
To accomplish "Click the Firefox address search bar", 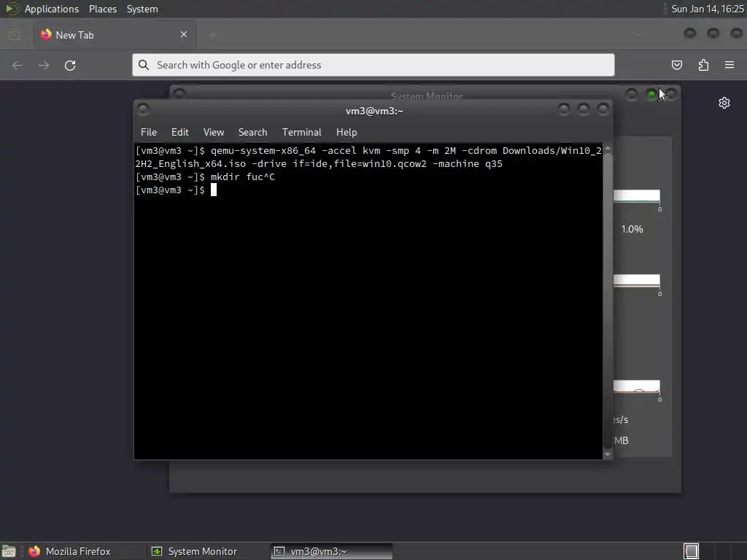I will pos(373,65).
